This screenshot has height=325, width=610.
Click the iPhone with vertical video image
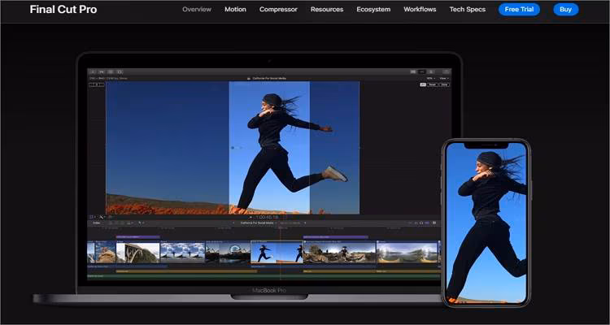(x=486, y=223)
